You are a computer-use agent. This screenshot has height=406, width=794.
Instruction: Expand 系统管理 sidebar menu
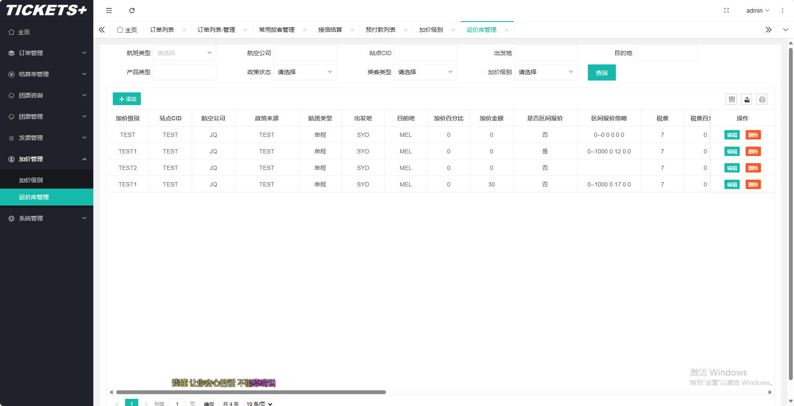pos(47,218)
